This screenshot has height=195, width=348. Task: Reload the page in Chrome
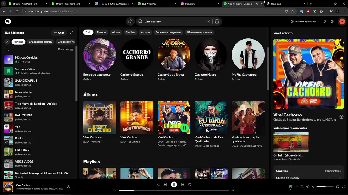tap(17, 11)
